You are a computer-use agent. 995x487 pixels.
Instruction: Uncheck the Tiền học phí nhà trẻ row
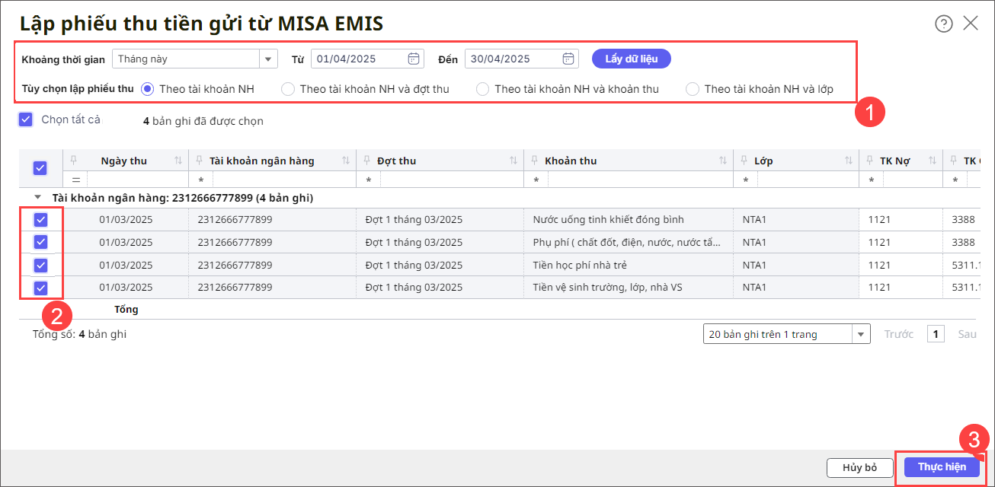click(x=41, y=266)
